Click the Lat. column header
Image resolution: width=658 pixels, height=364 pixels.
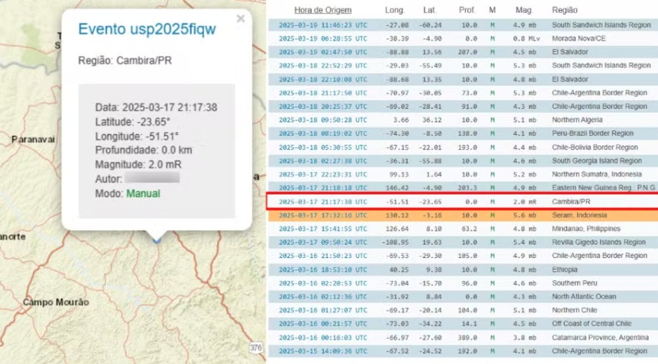pos(429,11)
